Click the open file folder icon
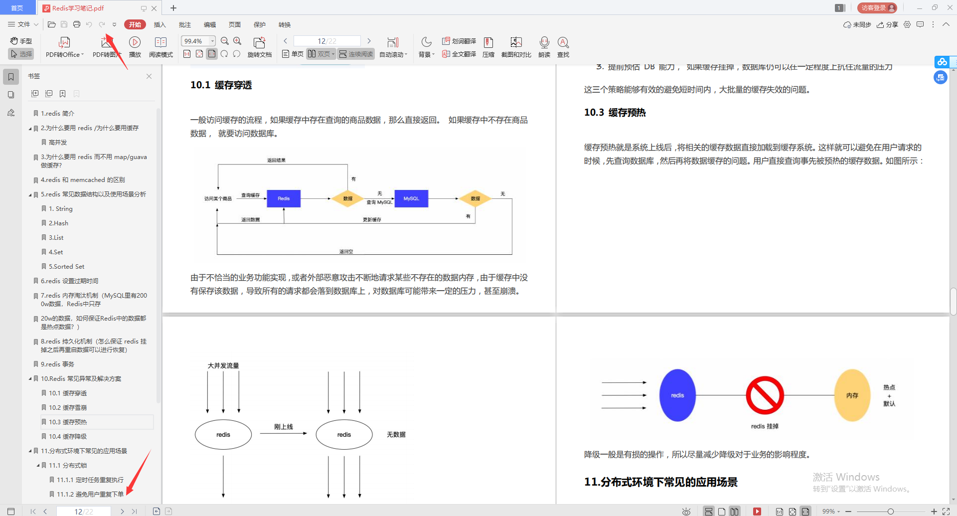 tap(51, 24)
